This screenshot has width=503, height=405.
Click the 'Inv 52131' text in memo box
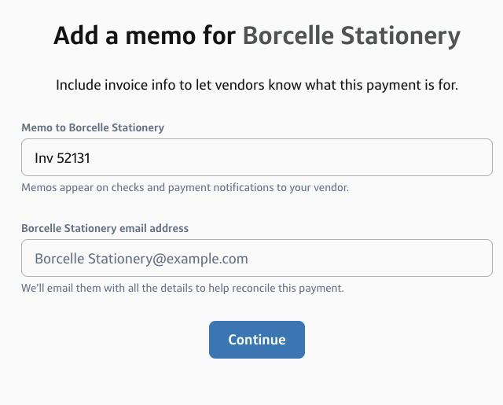63,157
